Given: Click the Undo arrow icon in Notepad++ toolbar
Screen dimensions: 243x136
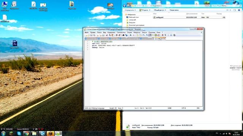Looking at the screenshot, I should (117, 35).
